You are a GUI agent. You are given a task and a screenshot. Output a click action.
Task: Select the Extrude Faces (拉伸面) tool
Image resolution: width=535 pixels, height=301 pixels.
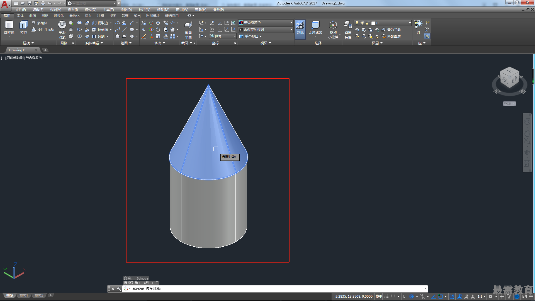[100, 30]
